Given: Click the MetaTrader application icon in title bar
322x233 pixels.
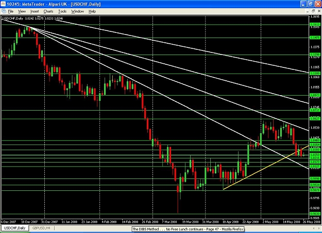Looking at the screenshot, I should tap(3, 4).
